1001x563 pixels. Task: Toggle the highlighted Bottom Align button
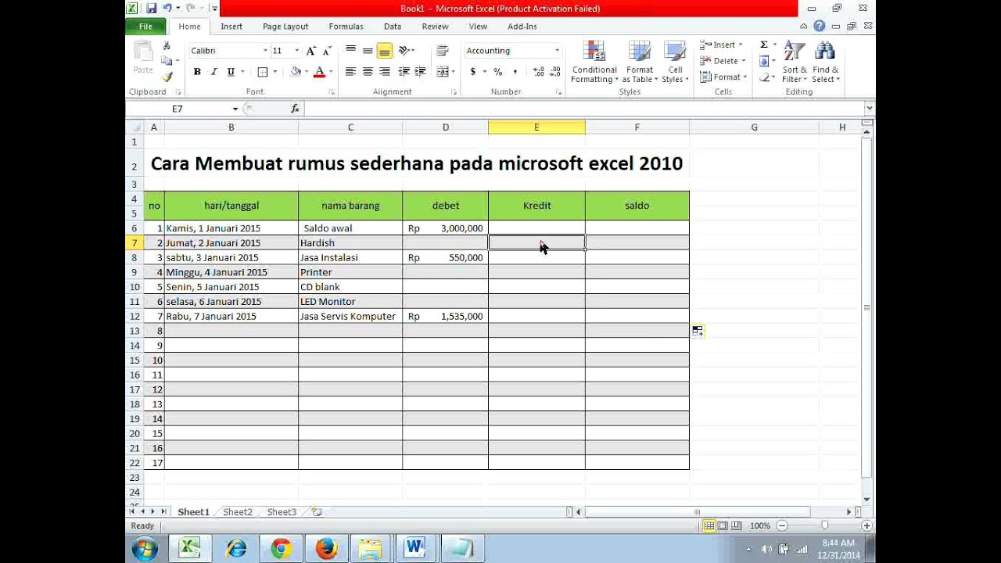[x=384, y=51]
